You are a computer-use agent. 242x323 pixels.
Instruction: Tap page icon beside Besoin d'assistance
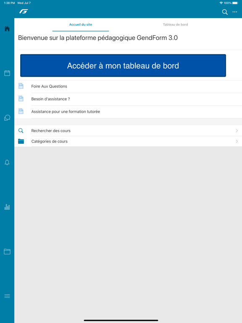[x=21, y=98]
